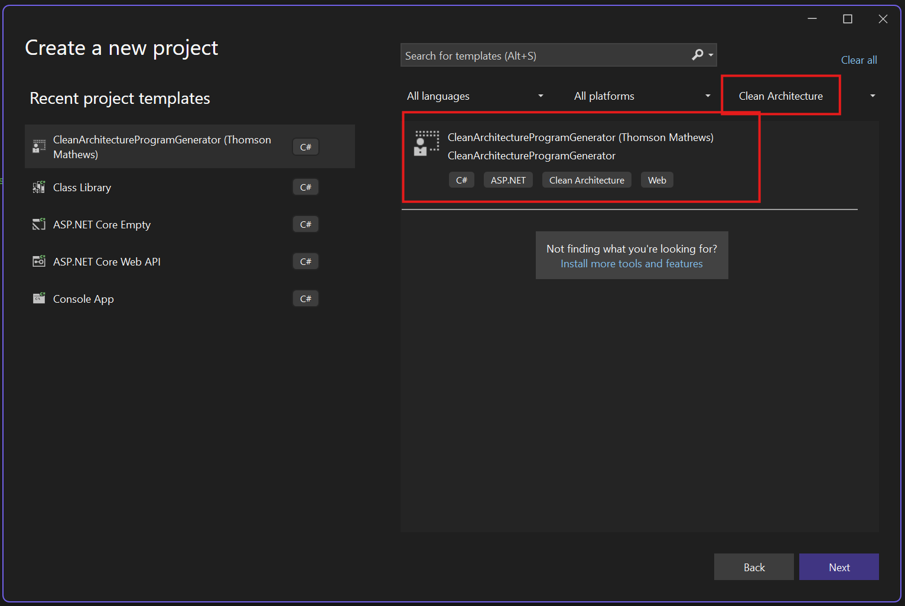905x606 pixels.
Task: Click the Console App template icon
Action: click(39, 299)
